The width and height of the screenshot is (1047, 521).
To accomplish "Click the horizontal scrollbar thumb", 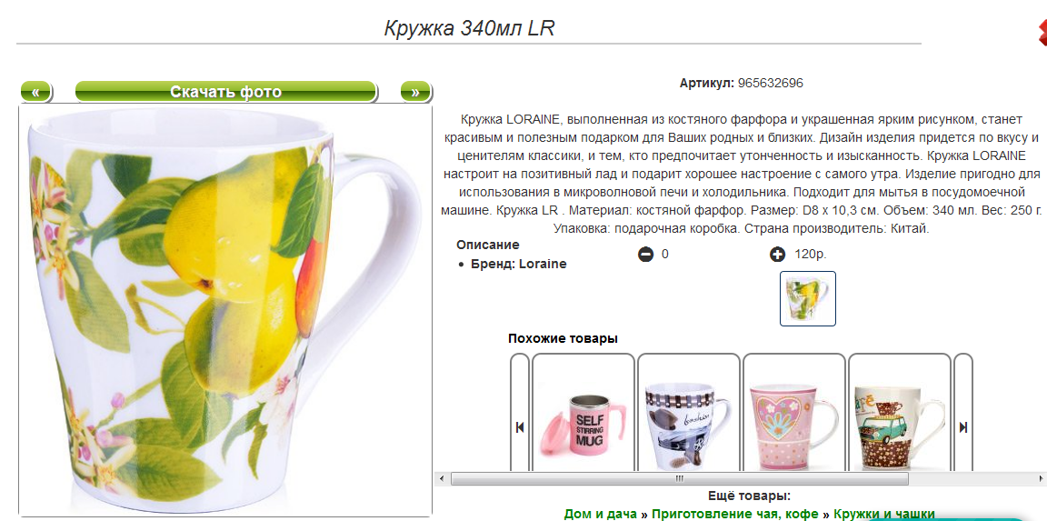I will (679, 479).
